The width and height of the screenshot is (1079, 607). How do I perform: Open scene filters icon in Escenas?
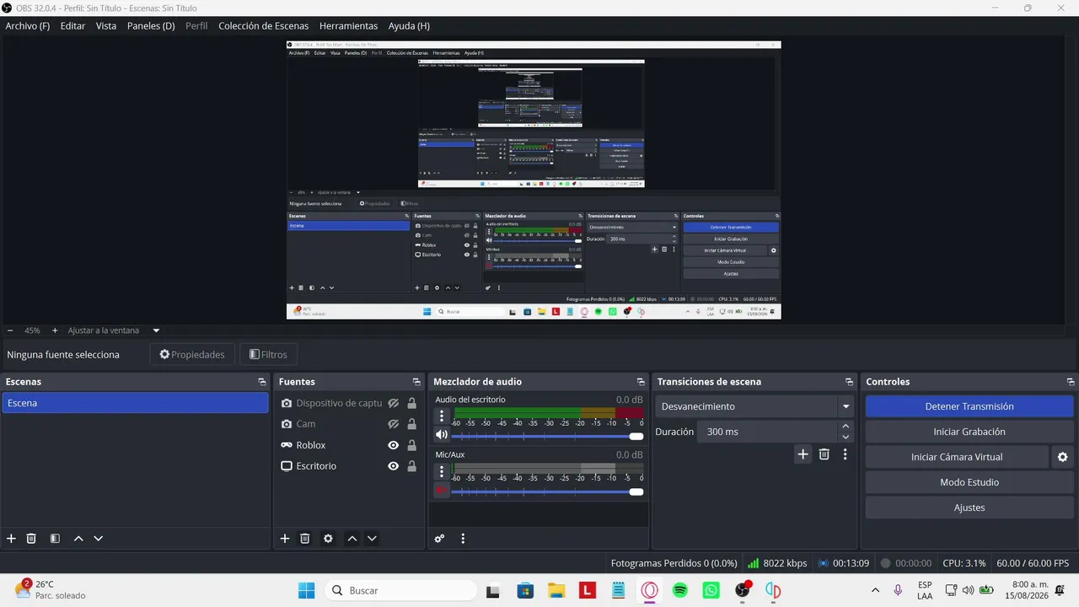click(x=55, y=538)
